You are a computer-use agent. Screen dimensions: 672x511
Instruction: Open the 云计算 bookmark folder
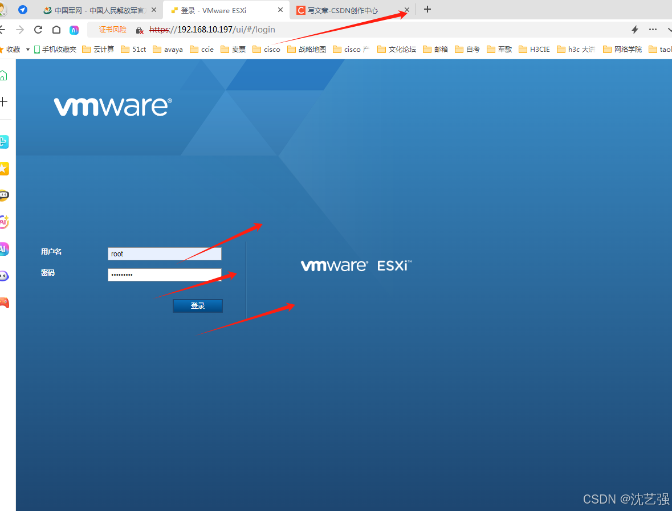(x=98, y=50)
